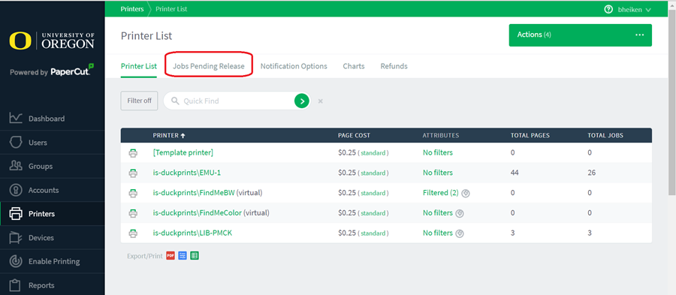Click printer icon for Template printer row
676x295 pixels.
(133, 153)
